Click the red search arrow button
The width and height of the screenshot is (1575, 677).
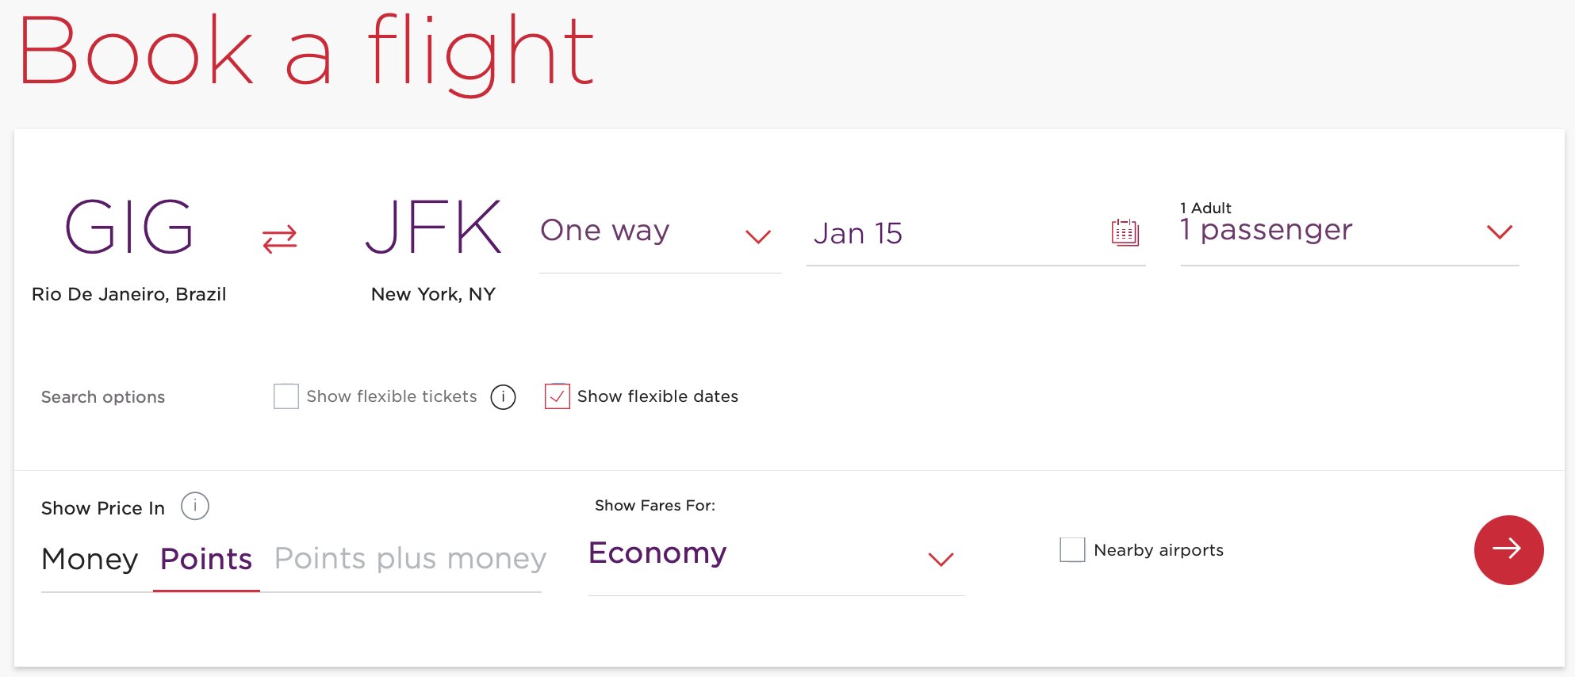(1508, 550)
